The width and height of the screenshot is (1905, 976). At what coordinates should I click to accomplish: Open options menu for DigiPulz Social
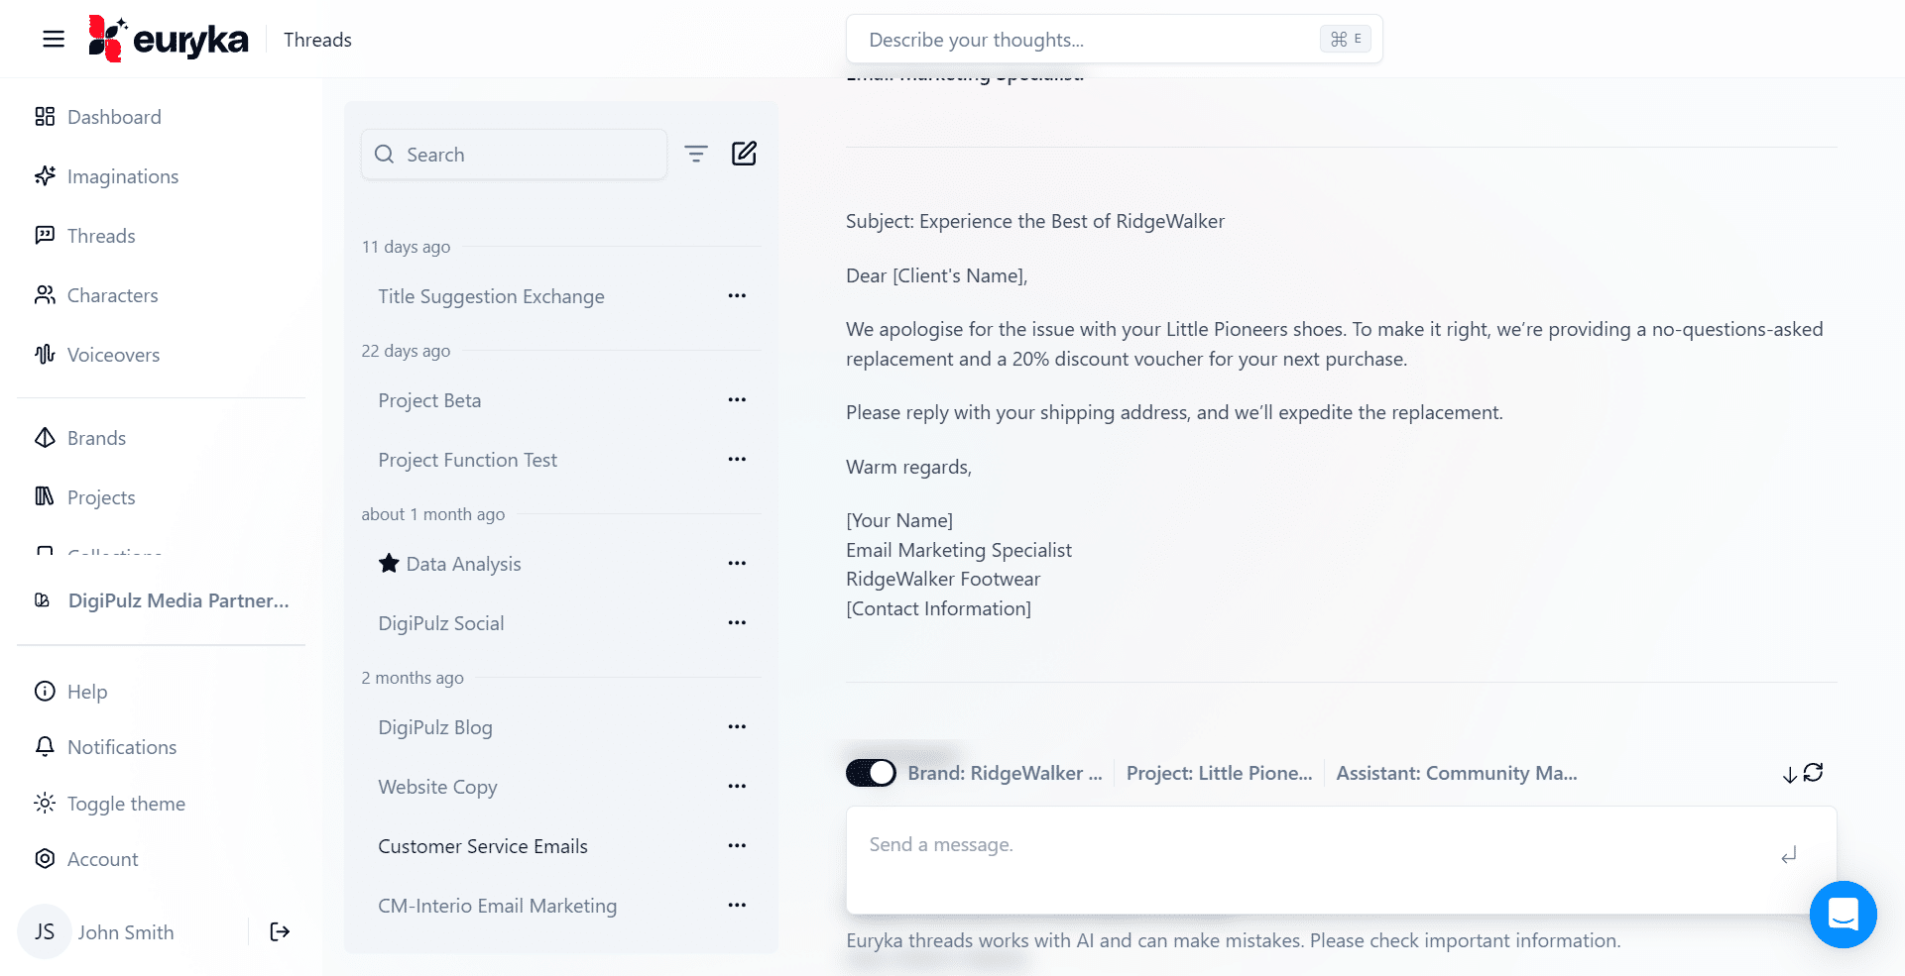737,622
